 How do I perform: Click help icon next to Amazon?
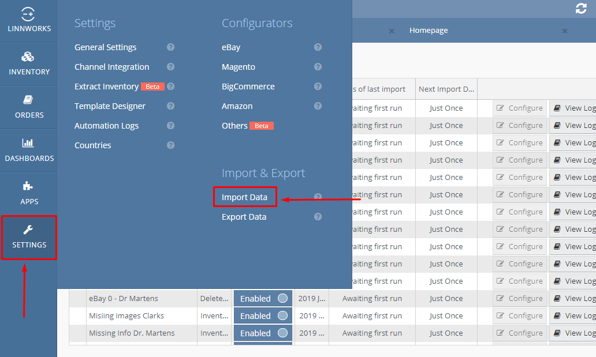click(x=318, y=106)
